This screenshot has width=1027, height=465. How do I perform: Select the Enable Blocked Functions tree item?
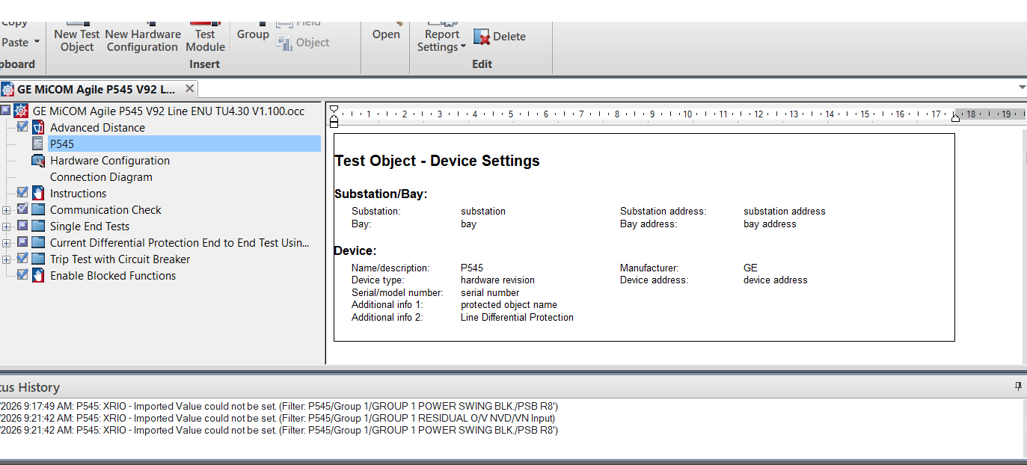click(x=113, y=275)
